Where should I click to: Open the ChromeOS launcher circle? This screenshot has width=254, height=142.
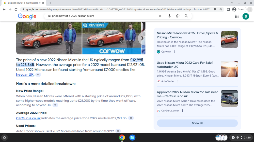click(x=5, y=138)
